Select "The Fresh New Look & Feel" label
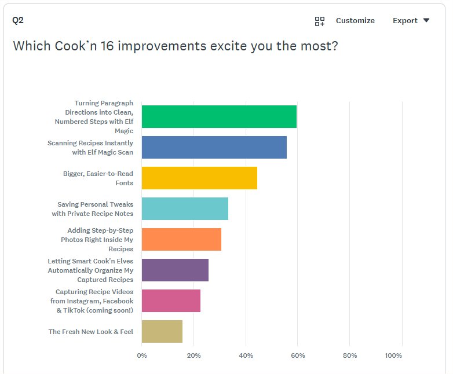This screenshot has height=374, width=453. pyautogui.click(x=91, y=332)
